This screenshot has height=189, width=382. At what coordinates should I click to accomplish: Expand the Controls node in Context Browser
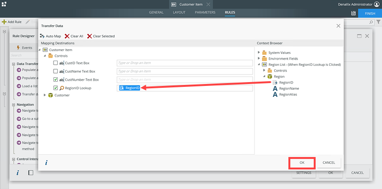pos(265,70)
